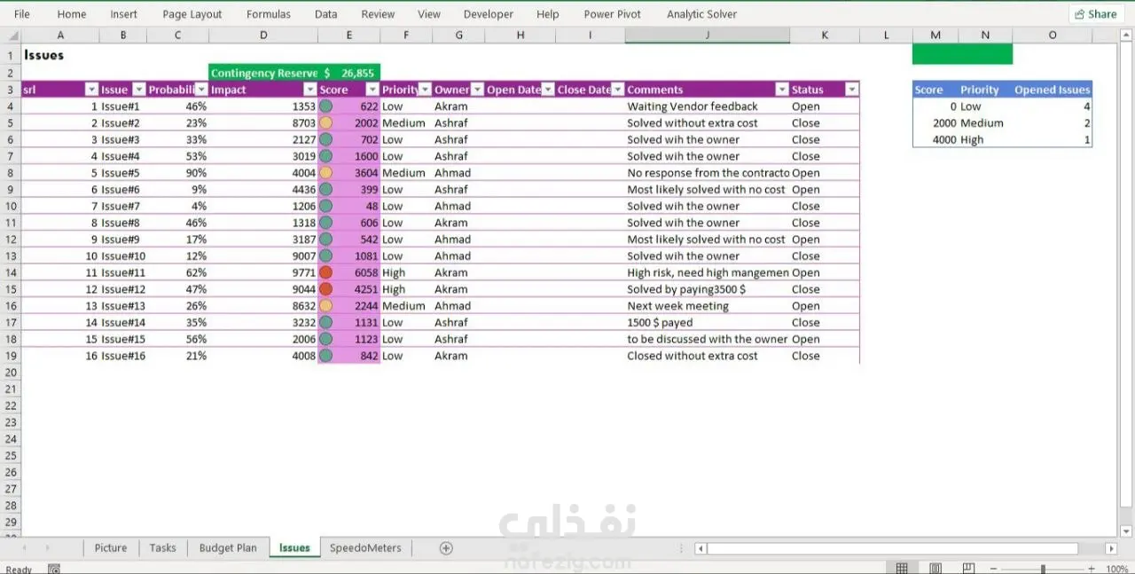Click the 100% zoom level label

pos(1117,569)
